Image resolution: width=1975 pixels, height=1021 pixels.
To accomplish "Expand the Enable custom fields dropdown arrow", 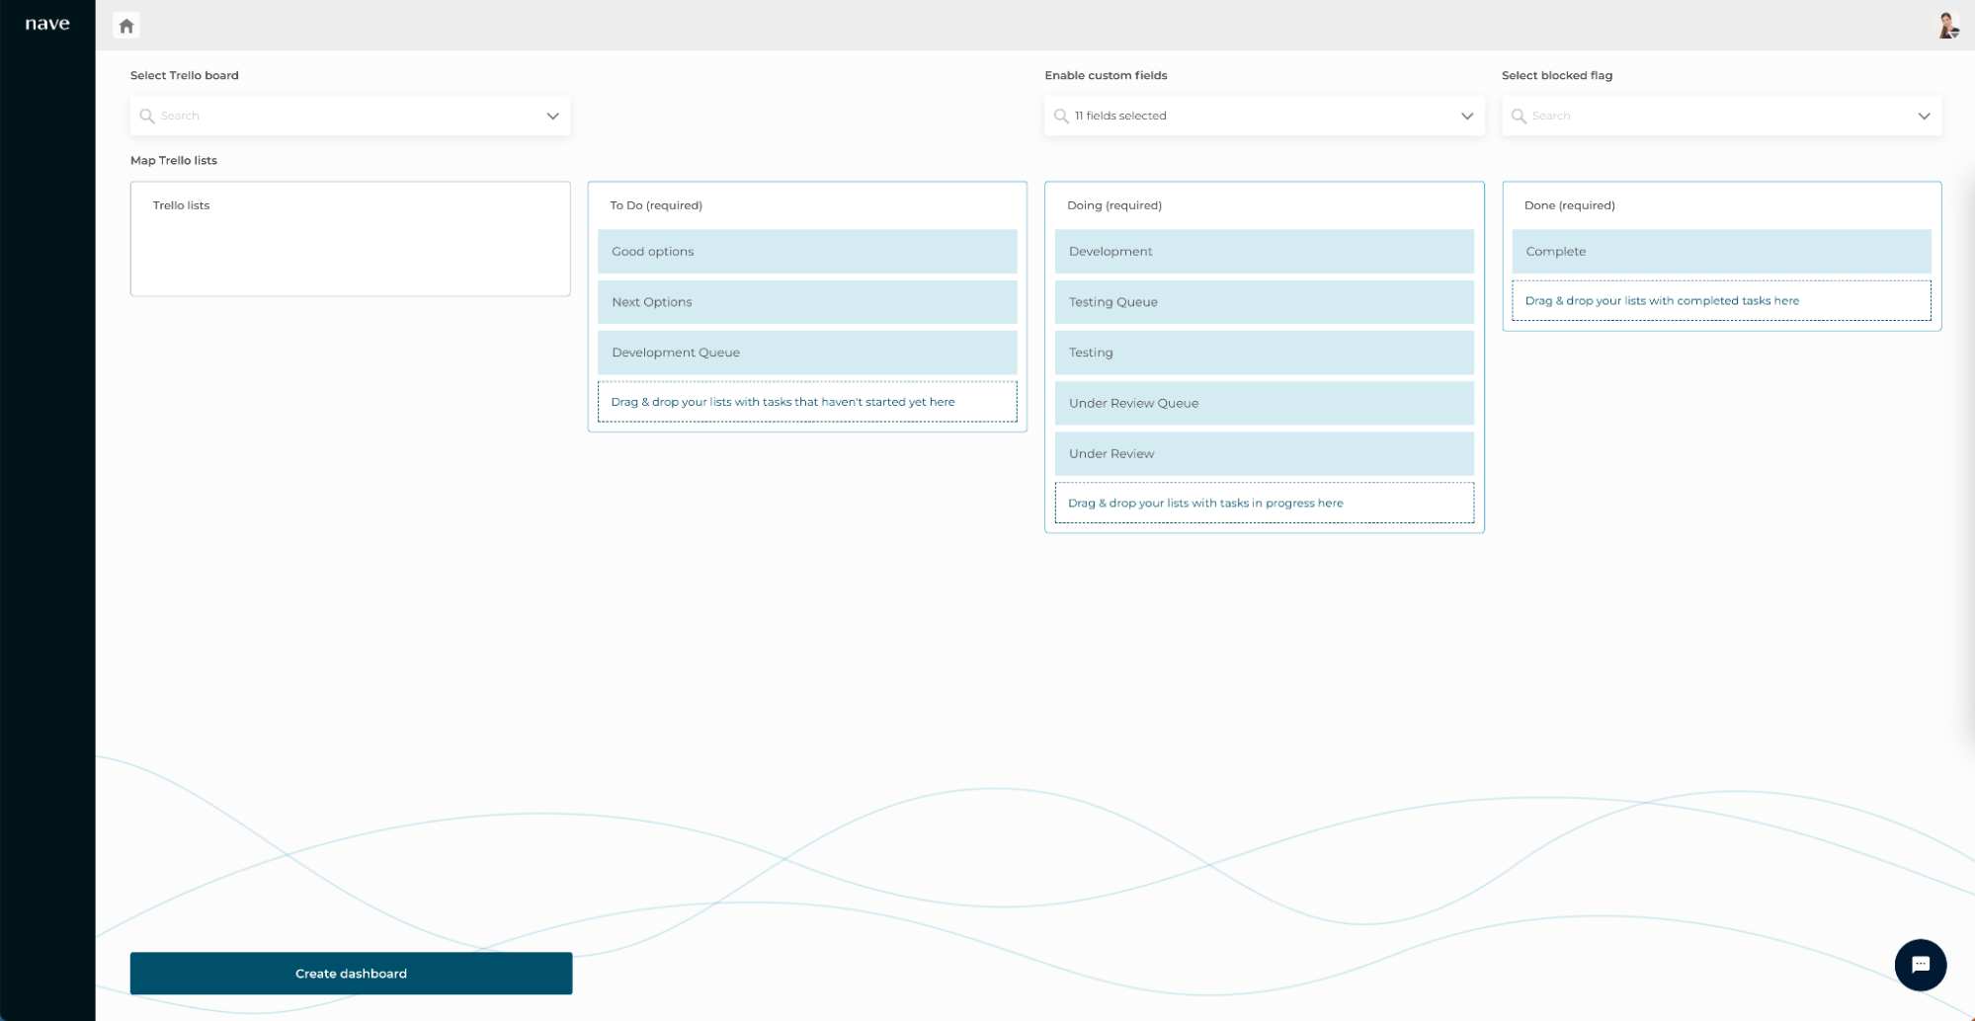I will (x=1466, y=117).
